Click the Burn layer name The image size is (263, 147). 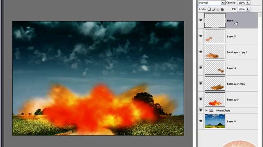coord(230,21)
